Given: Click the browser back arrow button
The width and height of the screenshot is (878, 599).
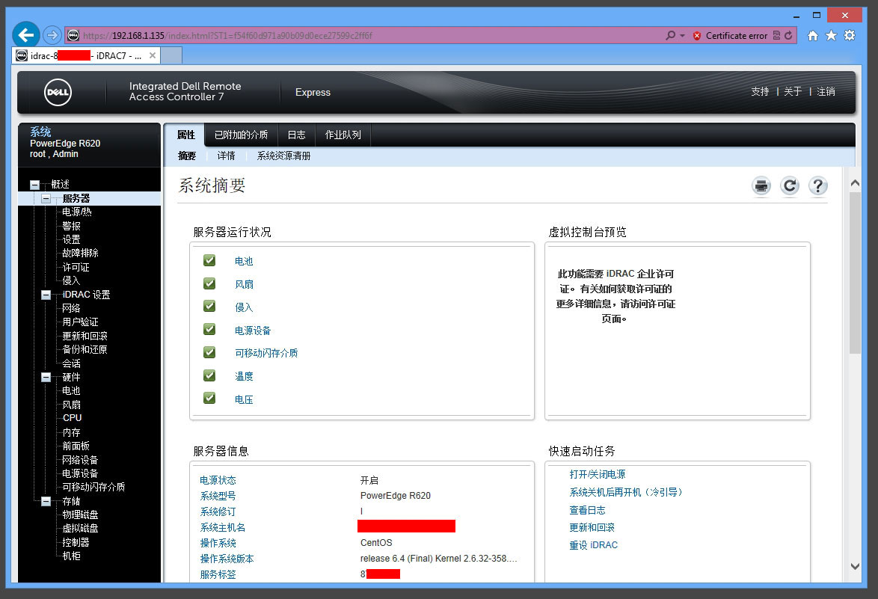Looking at the screenshot, I should pos(25,35).
